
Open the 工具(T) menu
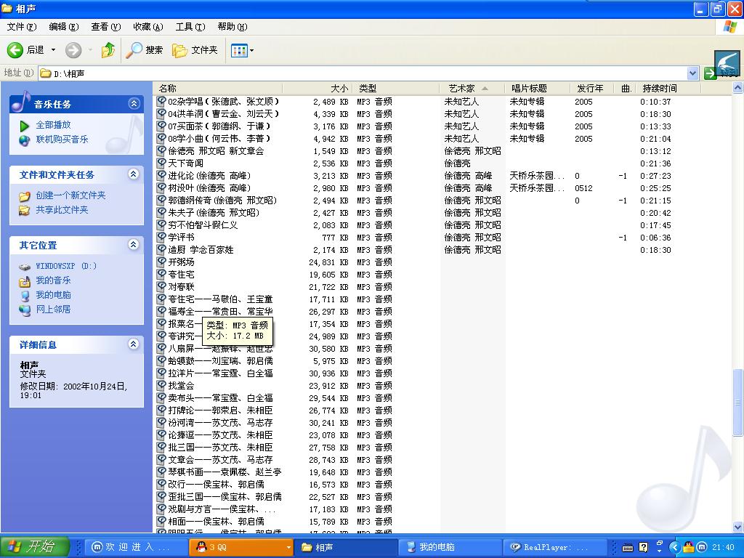(190, 27)
